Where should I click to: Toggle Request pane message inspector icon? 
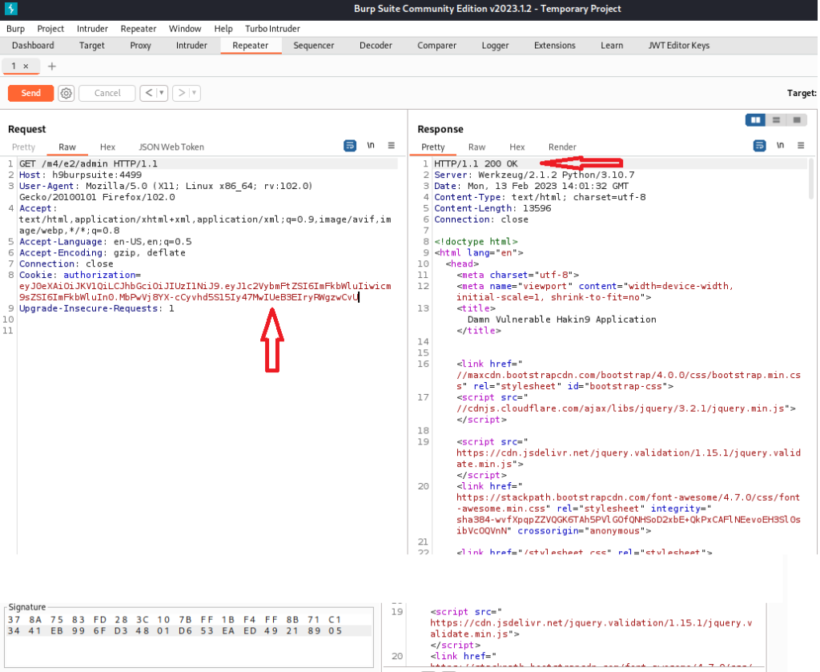pyautogui.click(x=350, y=146)
